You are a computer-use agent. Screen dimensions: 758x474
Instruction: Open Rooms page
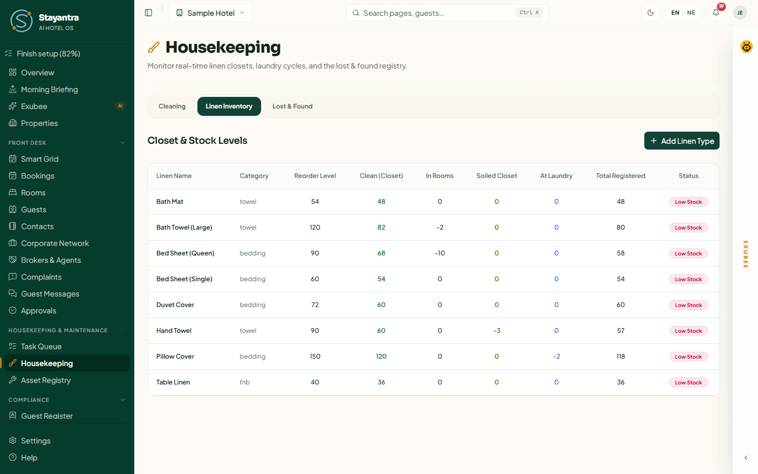pos(67,193)
